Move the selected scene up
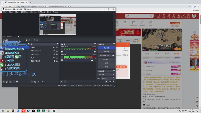This screenshot has height=113, width=201. click(14, 82)
